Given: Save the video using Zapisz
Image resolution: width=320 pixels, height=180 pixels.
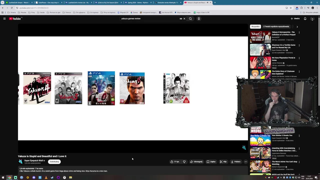Looking at the screenshot, I should 211,162.
